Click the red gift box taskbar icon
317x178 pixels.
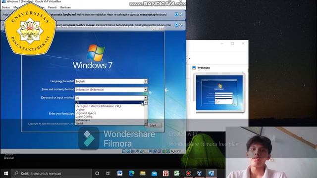click(x=165, y=173)
